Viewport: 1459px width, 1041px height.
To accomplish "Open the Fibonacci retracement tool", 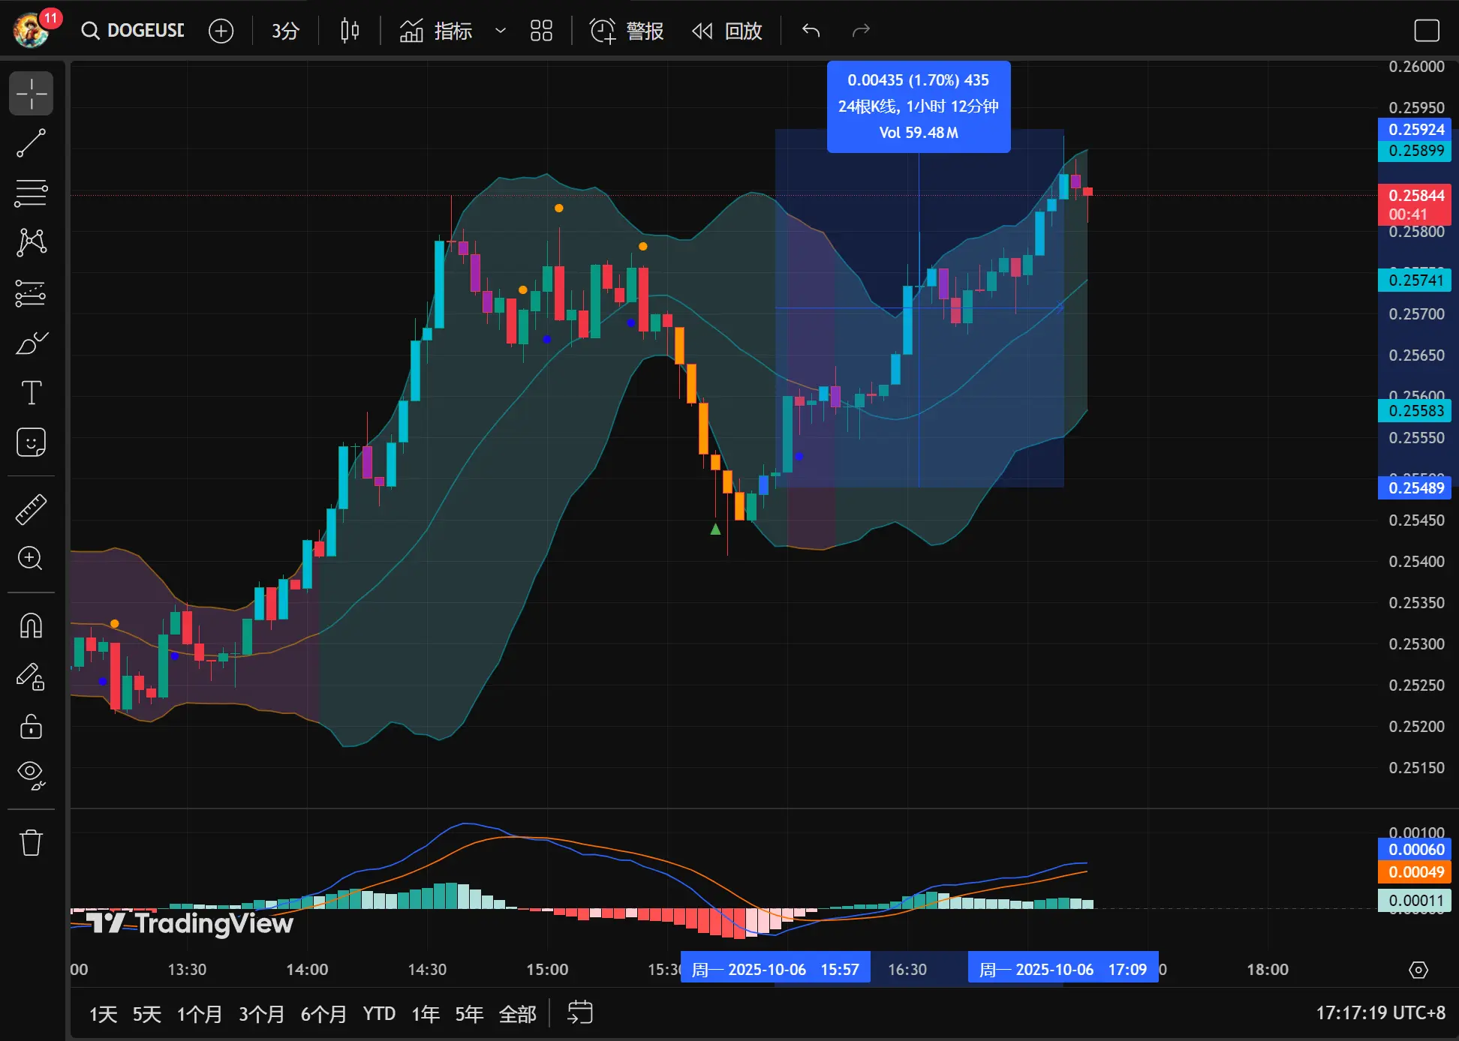I will (x=31, y=193).
